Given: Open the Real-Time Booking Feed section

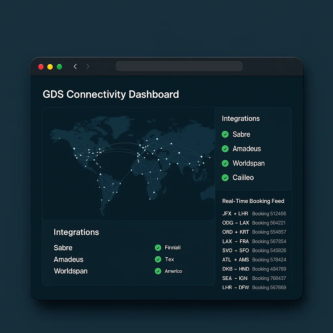Looking at the screenshot, I should 253,201.
